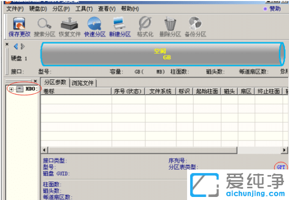Open the 分区(P) menu
Viewport: 289px width, 200px height.
[61, 9]
